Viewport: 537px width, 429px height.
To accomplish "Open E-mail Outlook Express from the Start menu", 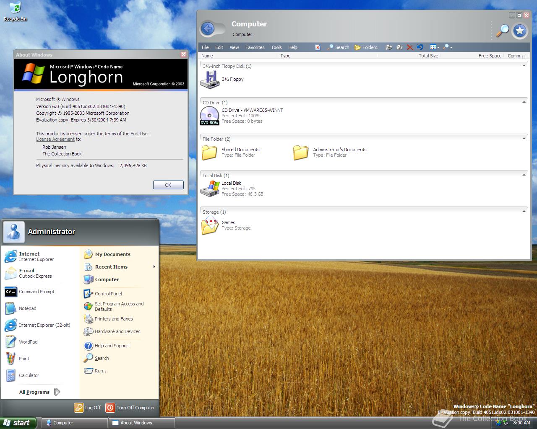I will point(40,273).
